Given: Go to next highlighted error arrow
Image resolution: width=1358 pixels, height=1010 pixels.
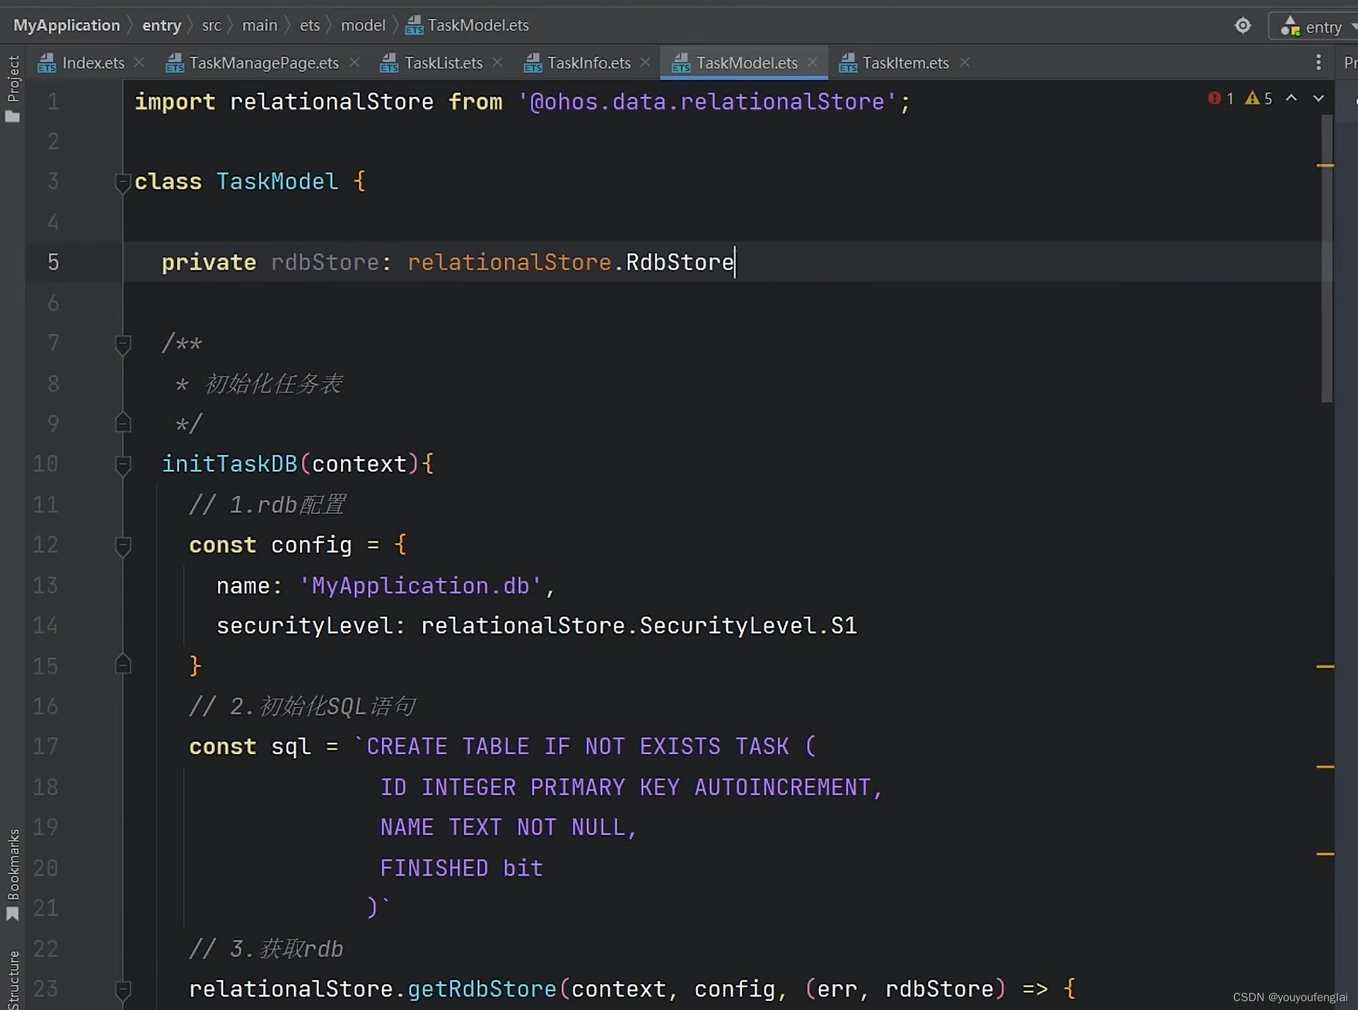Looking at the screenshot, I should (1318, 98).
